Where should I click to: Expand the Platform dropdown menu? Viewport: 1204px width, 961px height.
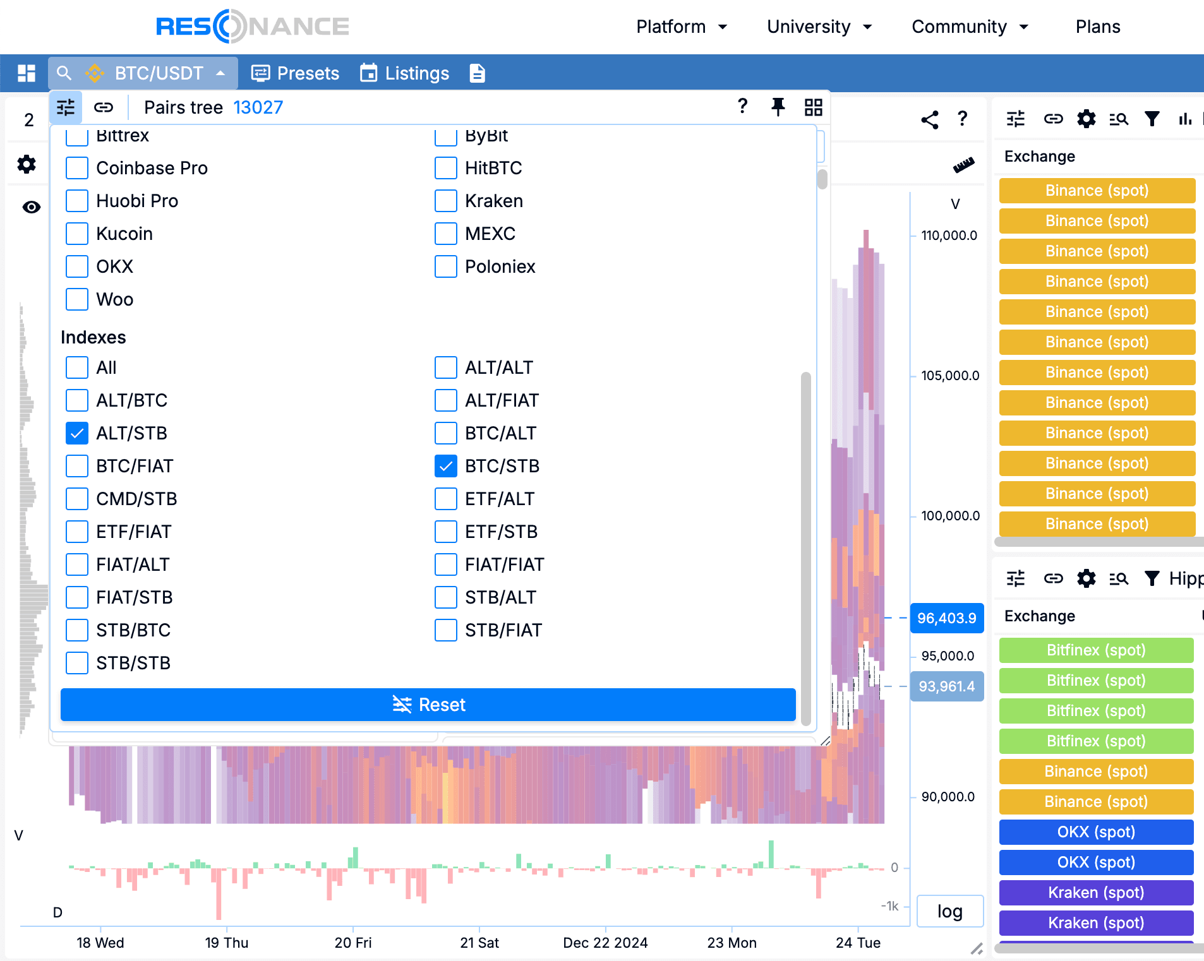(x=682, y=27)
